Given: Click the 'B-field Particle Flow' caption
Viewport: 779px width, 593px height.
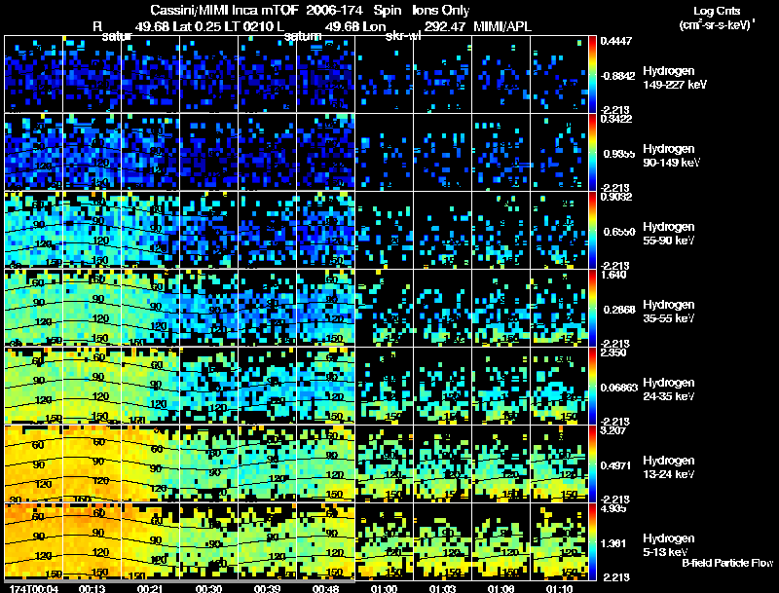Looking at the screenshot, I should click(727, 563).
